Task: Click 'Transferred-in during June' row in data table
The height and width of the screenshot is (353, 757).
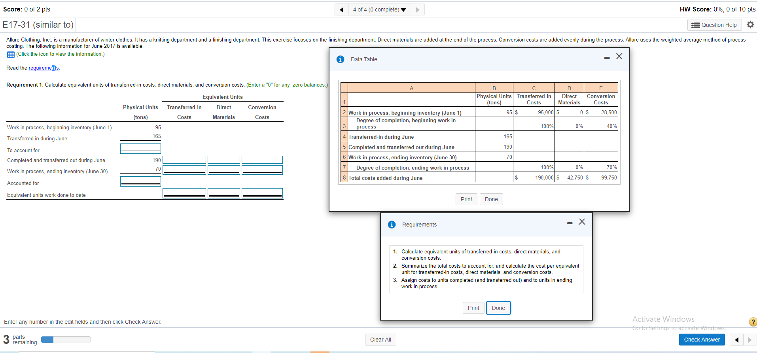Action: click(479, 137)
